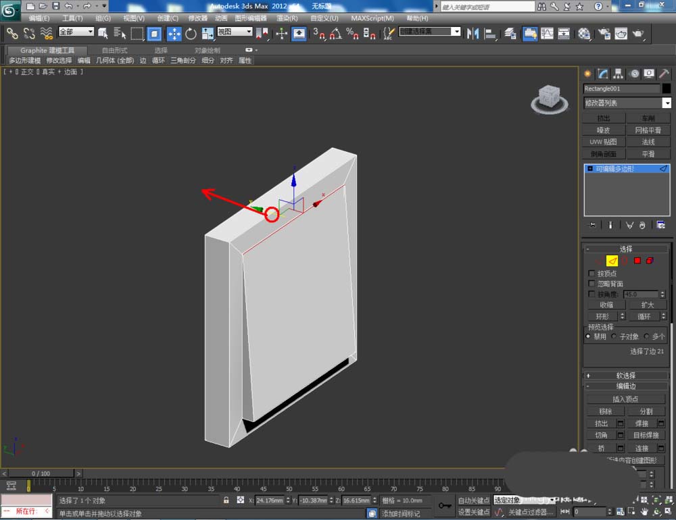Open the 渲染(R) menu
The height and width of the screenshot is (520, 676).
coord(287,18)
